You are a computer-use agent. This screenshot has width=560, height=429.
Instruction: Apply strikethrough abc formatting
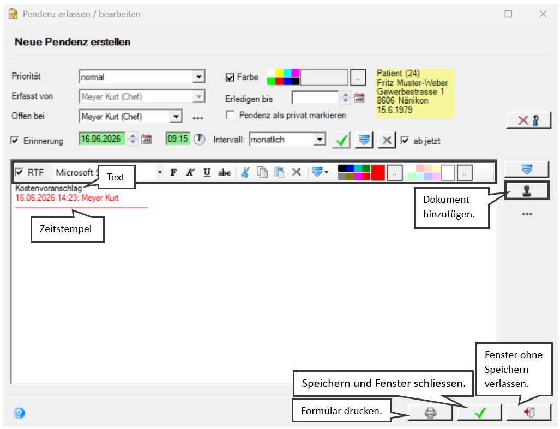click(224, 173)
